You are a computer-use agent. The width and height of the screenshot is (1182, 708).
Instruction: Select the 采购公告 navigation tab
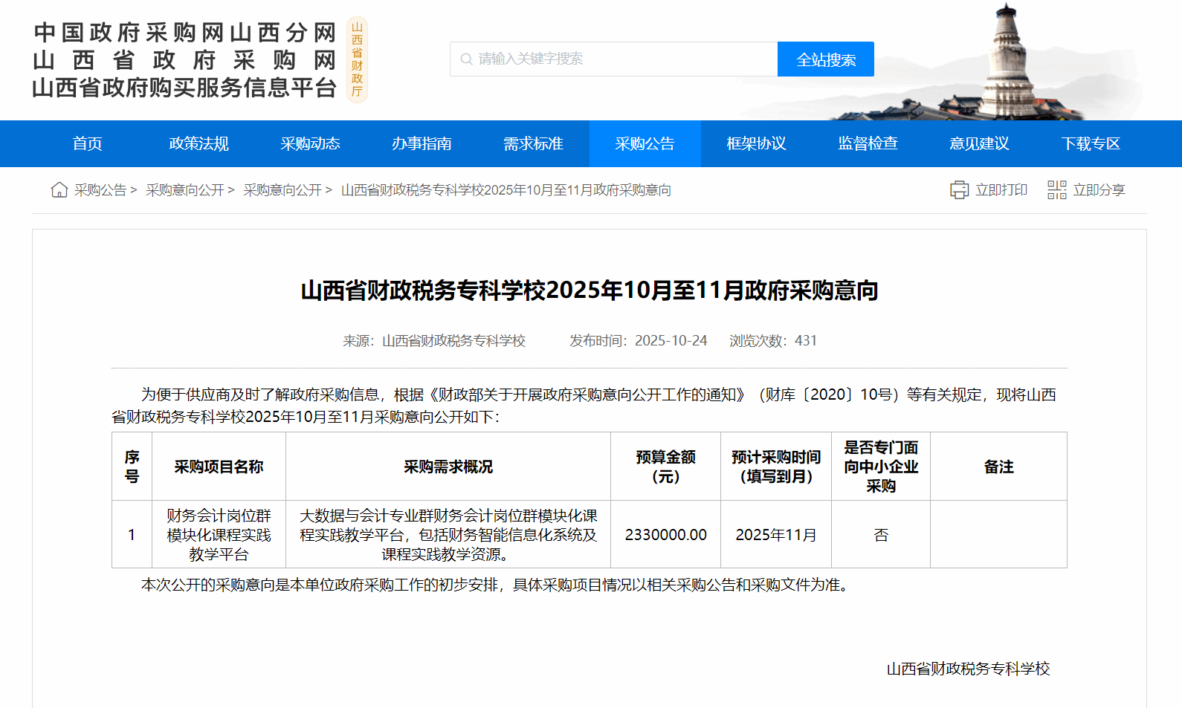645,144
